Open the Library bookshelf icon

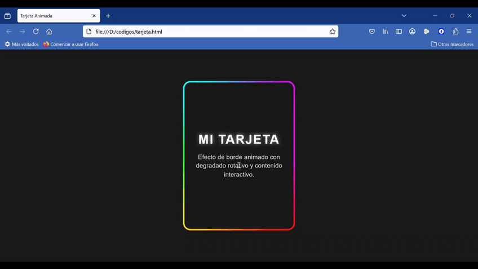click(386, 32)
